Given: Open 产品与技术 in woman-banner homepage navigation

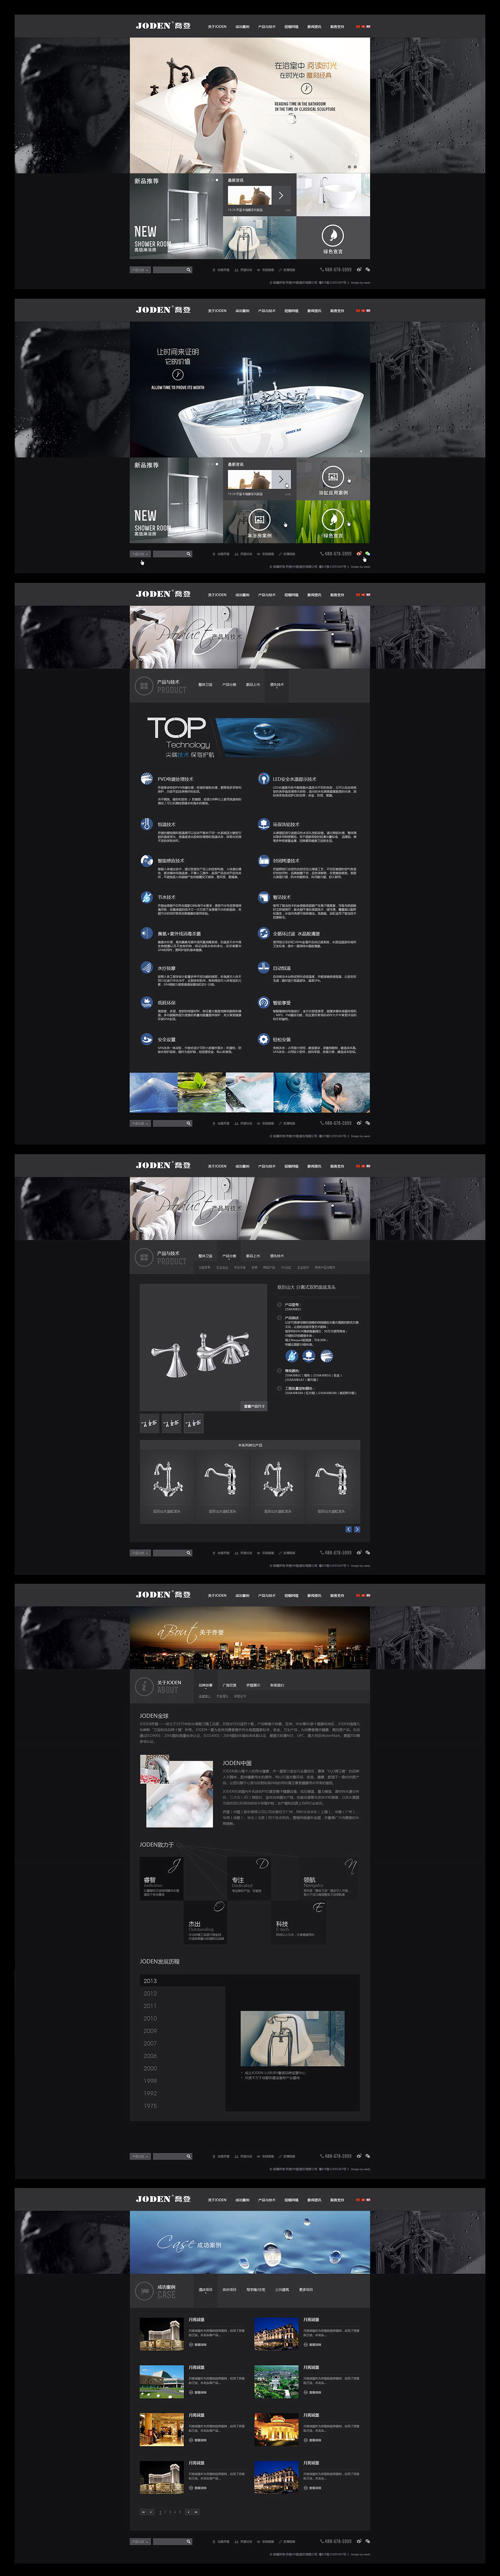Looking at the screenshot, I should tap(267, 27).
